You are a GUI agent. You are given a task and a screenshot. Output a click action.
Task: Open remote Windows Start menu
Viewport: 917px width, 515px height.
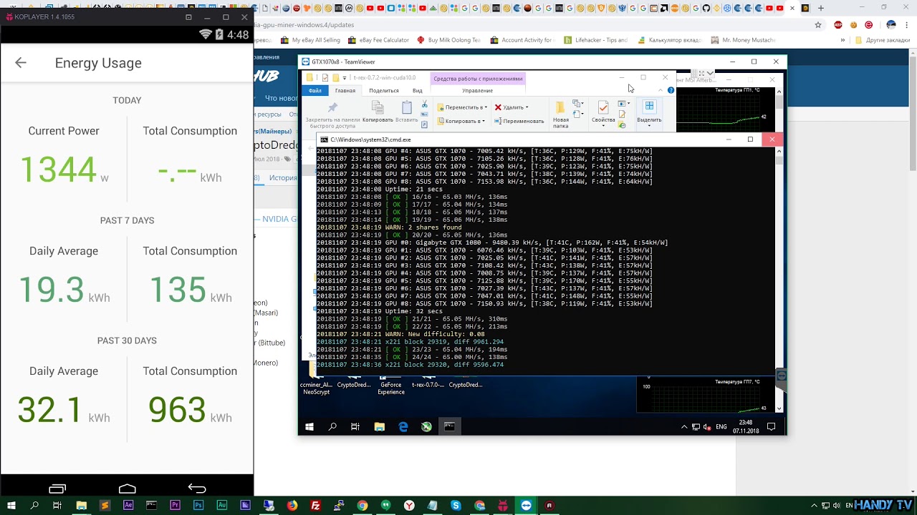pos(309,427)
